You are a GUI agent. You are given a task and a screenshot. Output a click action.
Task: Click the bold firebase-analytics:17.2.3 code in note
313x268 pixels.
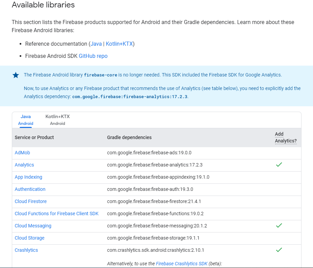130,97
